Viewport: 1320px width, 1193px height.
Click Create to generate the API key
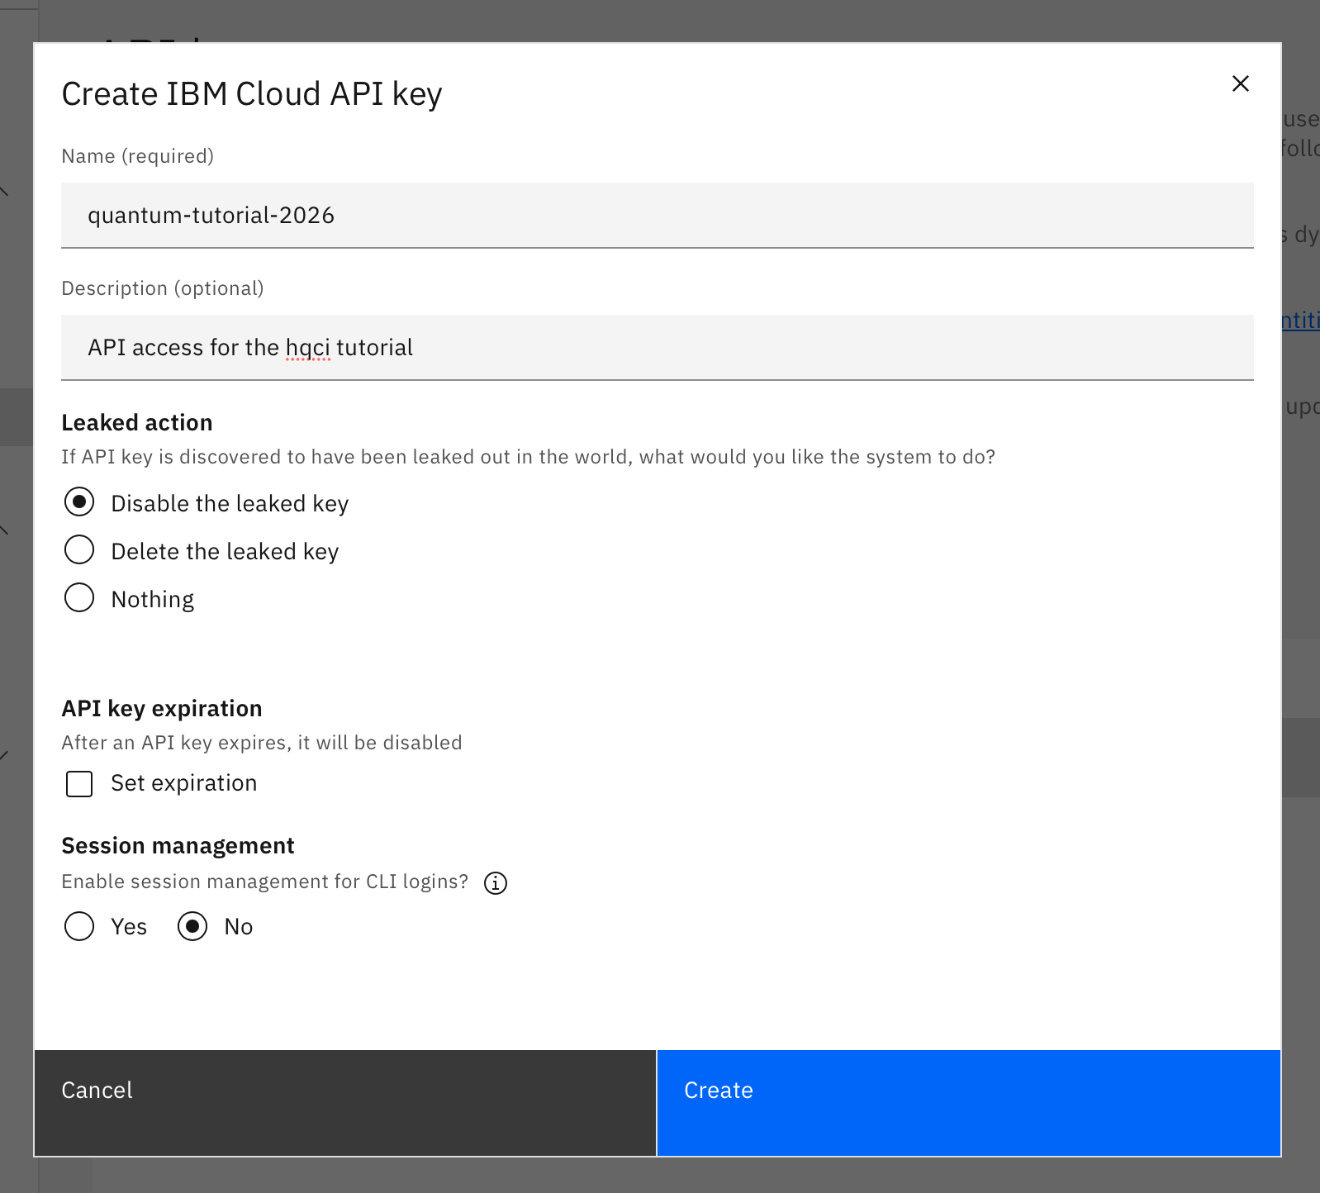tap(969, 1103)
